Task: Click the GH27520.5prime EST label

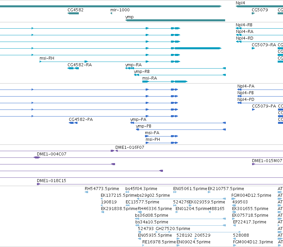Action: 173,229
